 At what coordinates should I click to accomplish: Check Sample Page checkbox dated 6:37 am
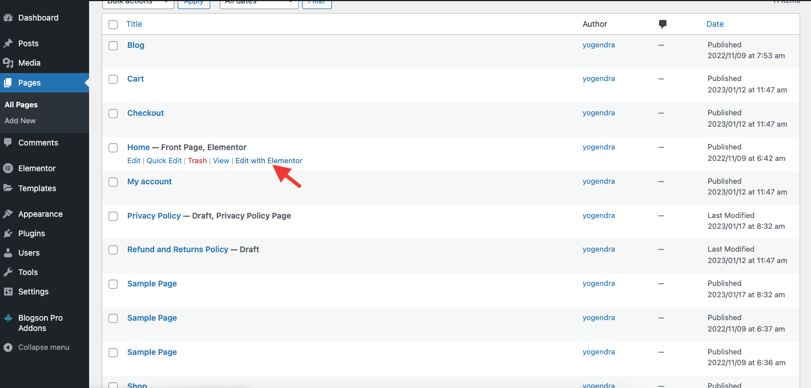click(x=113, y=318)
